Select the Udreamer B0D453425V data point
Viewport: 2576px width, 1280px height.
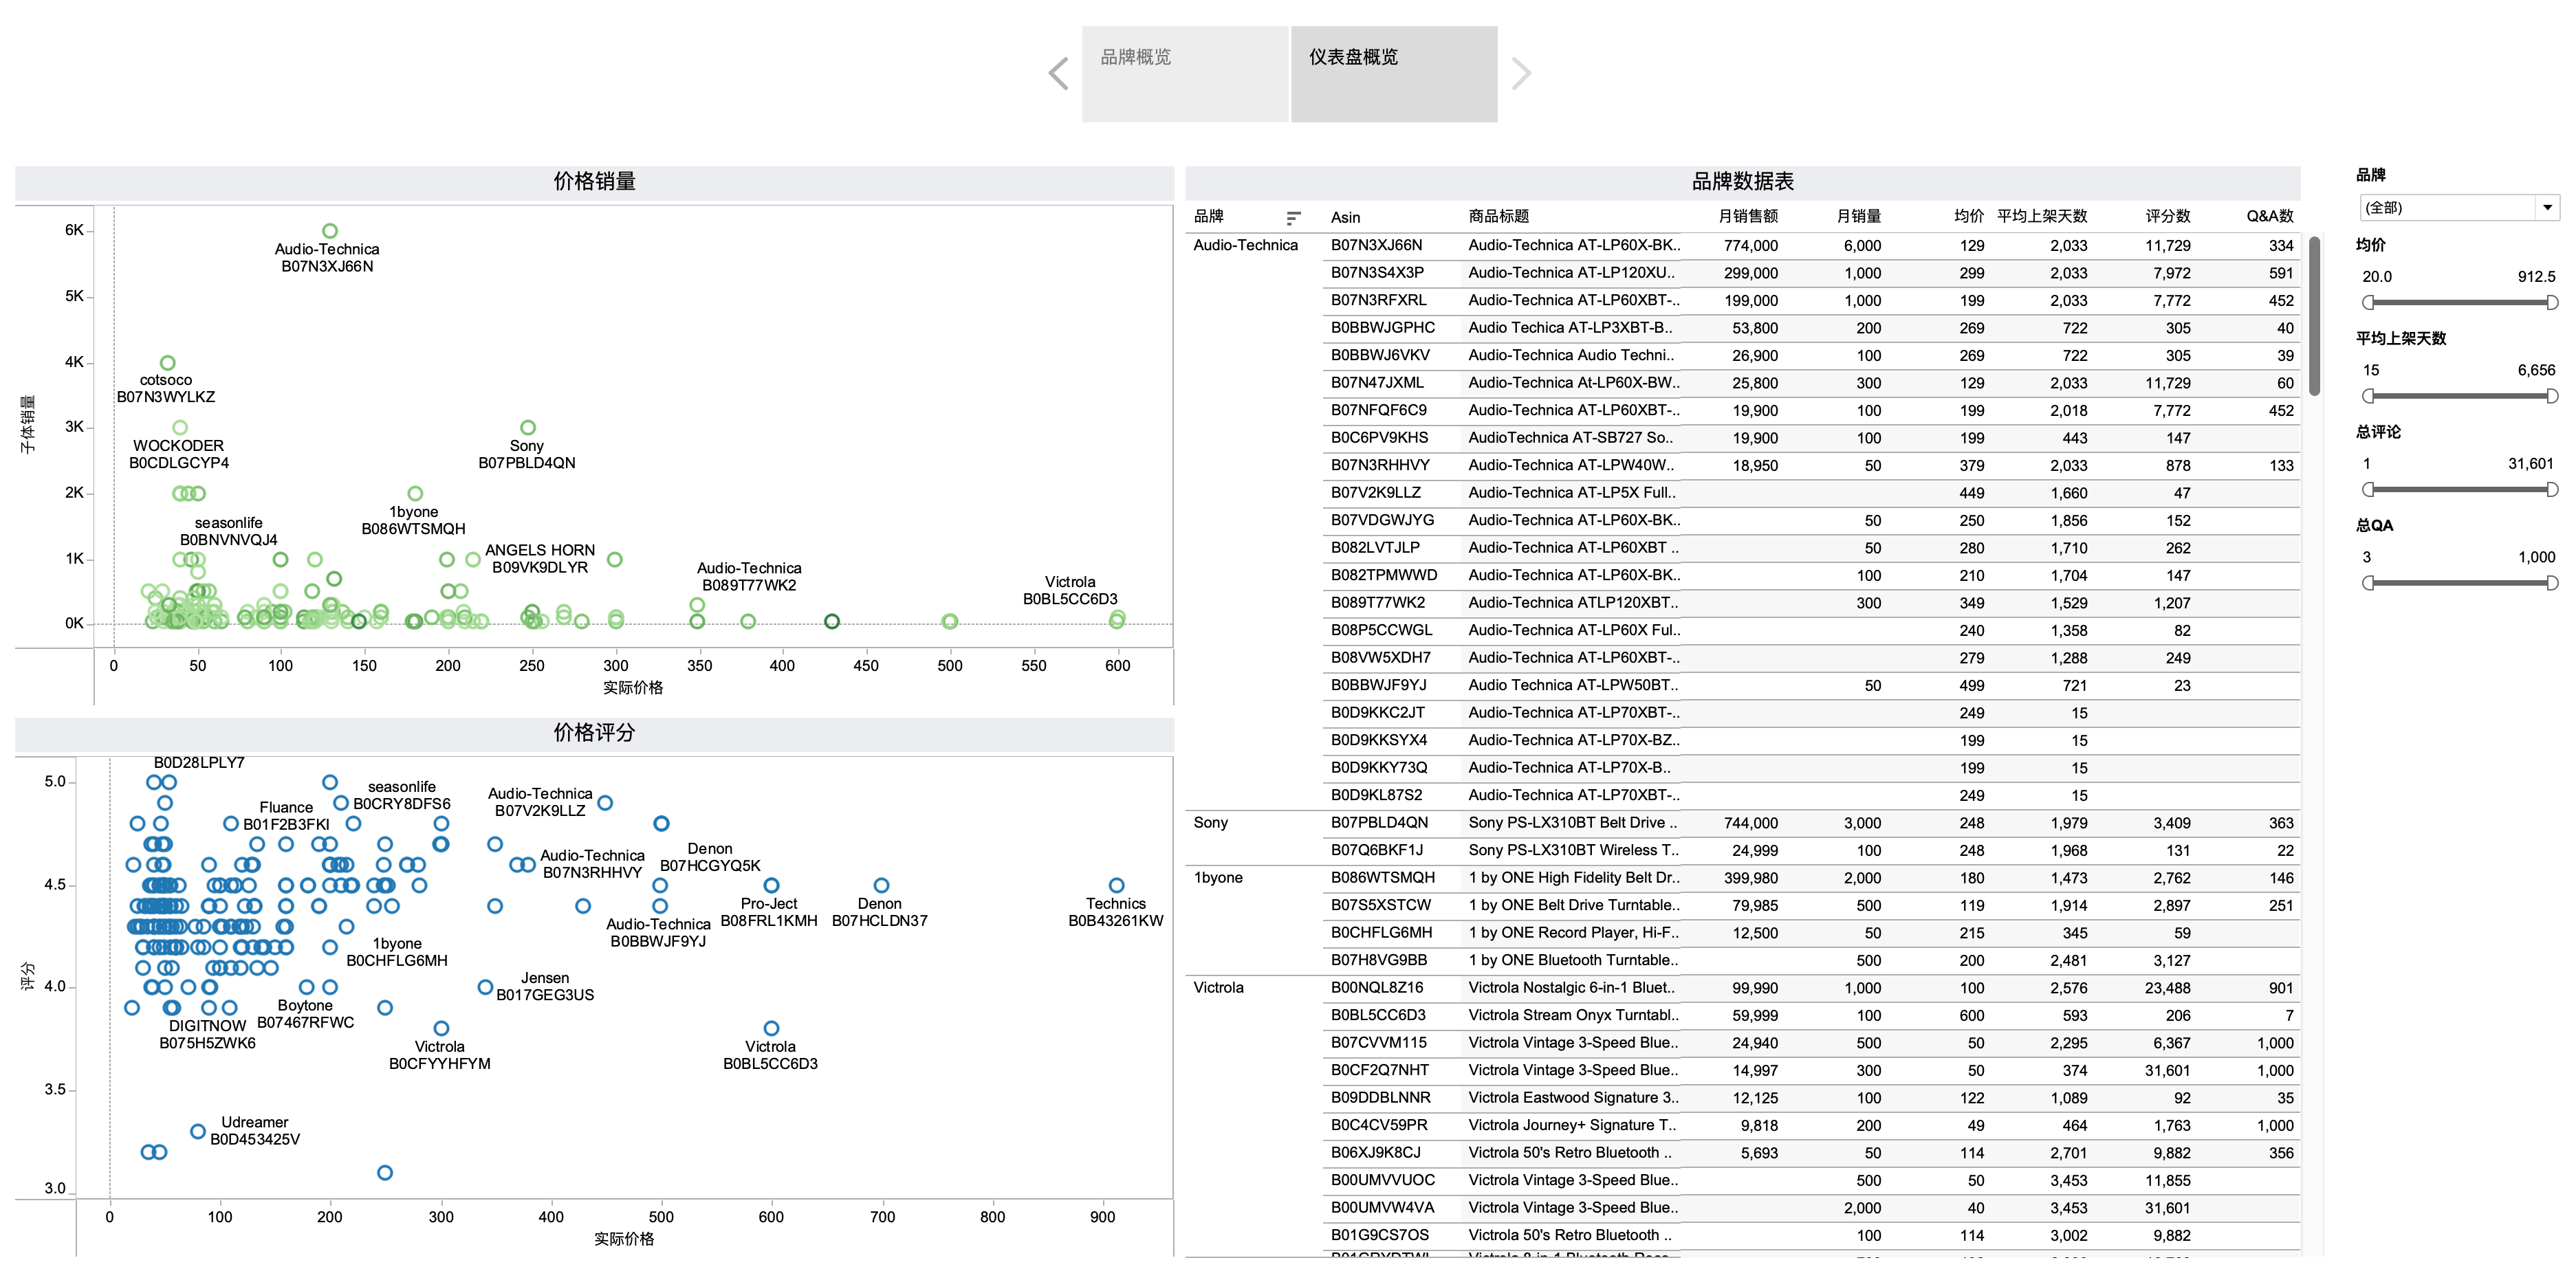(198, 1132)
